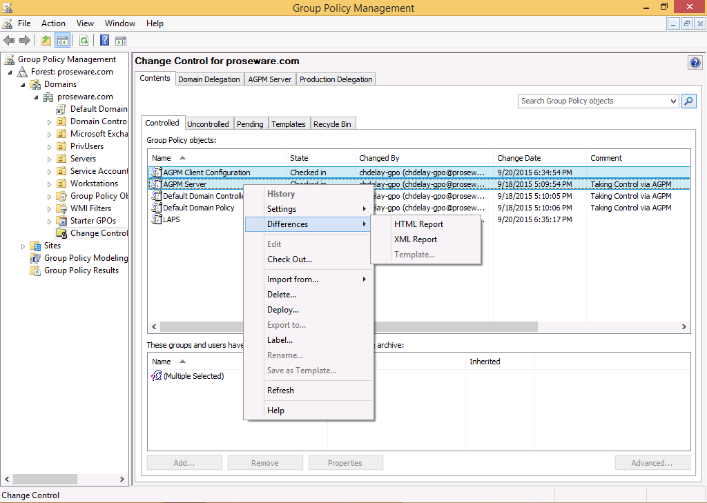Choose HTML Report from Differences submenu
Screen dimensions: 707x503
pos(418,224)
